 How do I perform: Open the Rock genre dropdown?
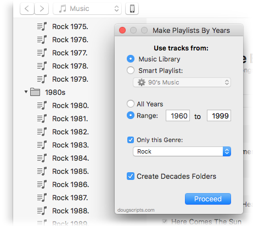182,151
